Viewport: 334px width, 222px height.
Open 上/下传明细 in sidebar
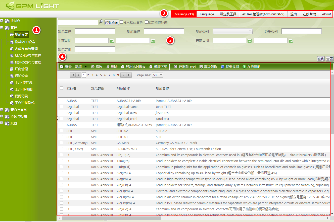[x=23, y=89]
